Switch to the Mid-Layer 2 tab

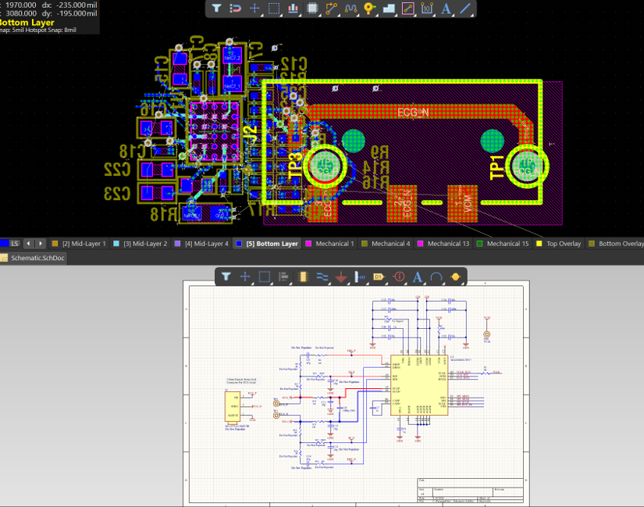[140, 244]
